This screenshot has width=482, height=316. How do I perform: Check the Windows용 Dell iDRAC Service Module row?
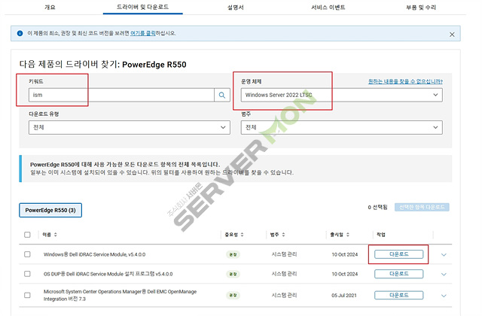click(27, 254)
